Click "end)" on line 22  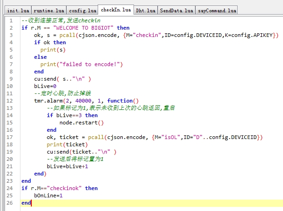(x=40, y=174)
